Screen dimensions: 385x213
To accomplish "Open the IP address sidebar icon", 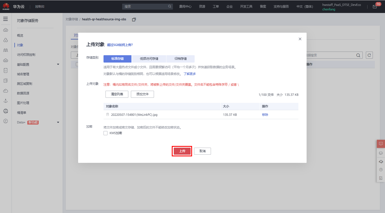I will (5, 121).
